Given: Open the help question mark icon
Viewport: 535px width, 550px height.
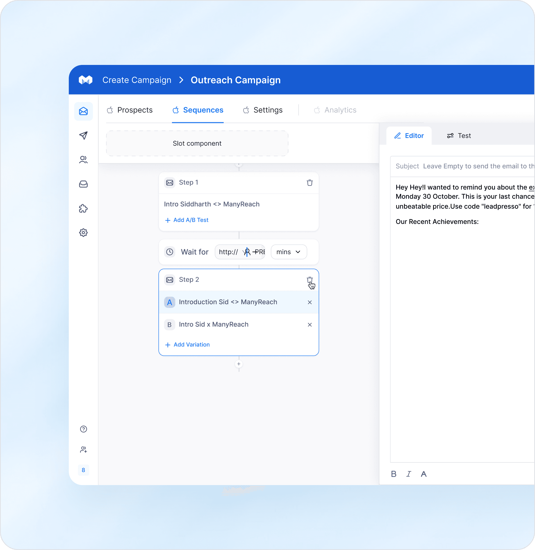Looking at the screenshot, I should pyautogui.click(x=84, y=429).
